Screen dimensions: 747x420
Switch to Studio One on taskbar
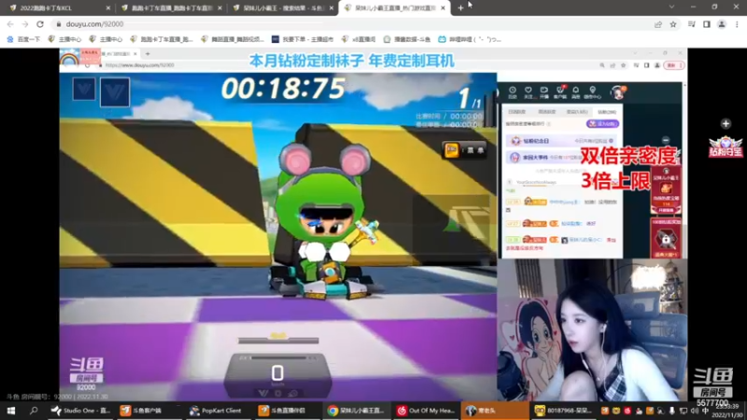[80, 411]
